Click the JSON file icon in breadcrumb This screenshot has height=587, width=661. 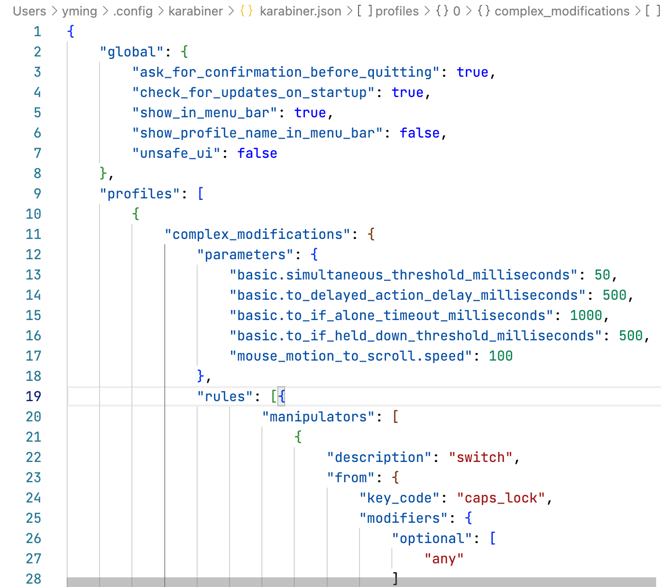click(246, 11)
